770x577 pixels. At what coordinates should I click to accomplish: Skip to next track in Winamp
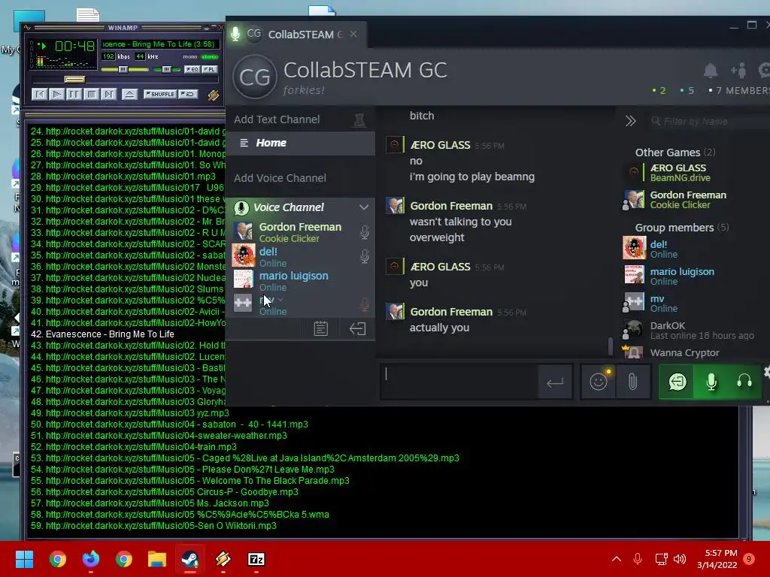(108, 94)
